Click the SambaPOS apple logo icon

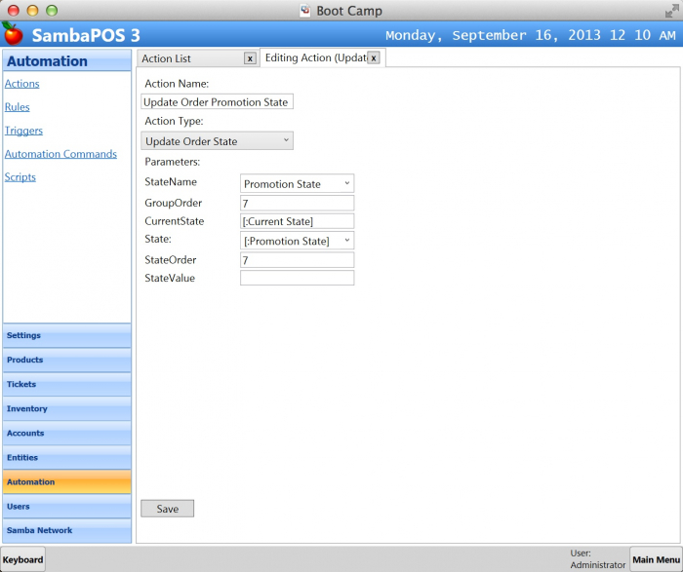(13, 34)
